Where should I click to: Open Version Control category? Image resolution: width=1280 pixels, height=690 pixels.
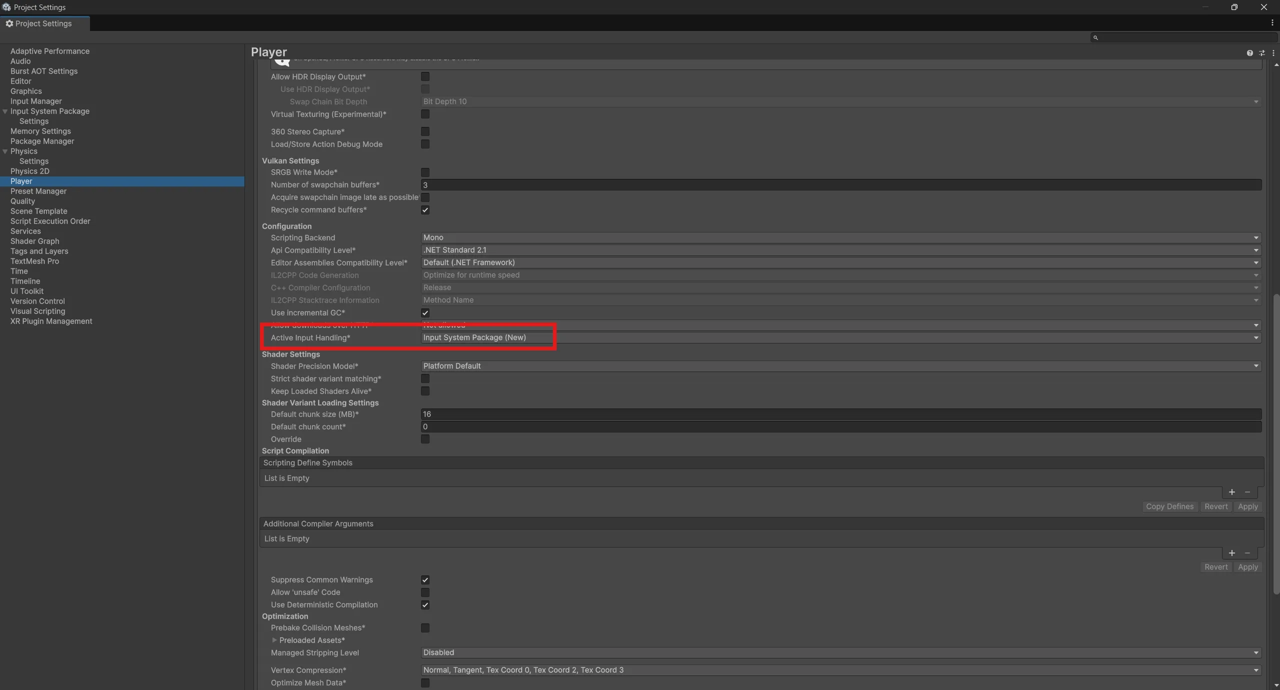tap(37, 301)
